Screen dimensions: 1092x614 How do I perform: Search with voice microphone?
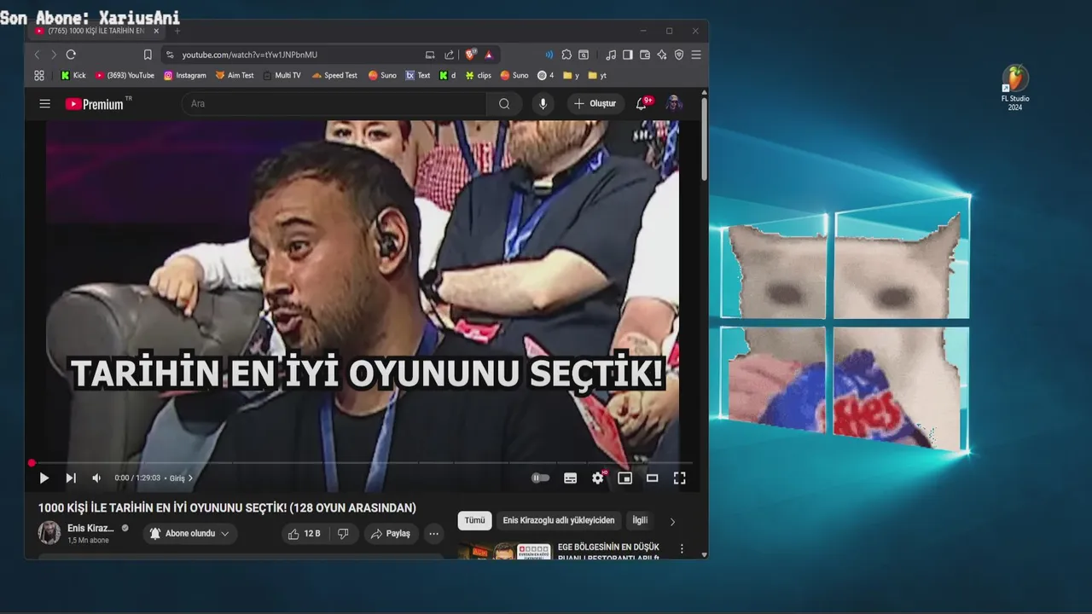(x=543, y=104)
